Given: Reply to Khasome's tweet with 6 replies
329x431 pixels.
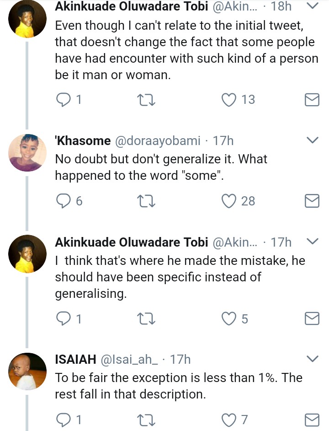Looking at the screenshot, I should tap(63, 201).
